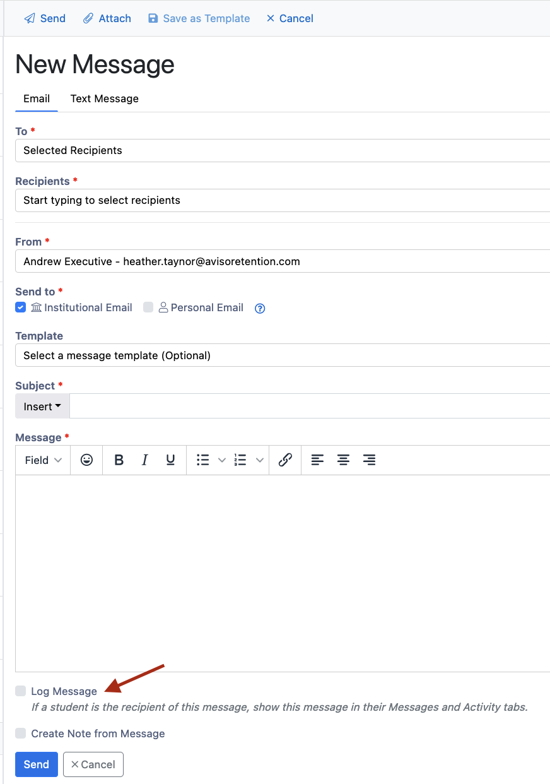Apply italic formatting to the message
The width and height of the screenshot is (550, 784).
click(144, 460)
